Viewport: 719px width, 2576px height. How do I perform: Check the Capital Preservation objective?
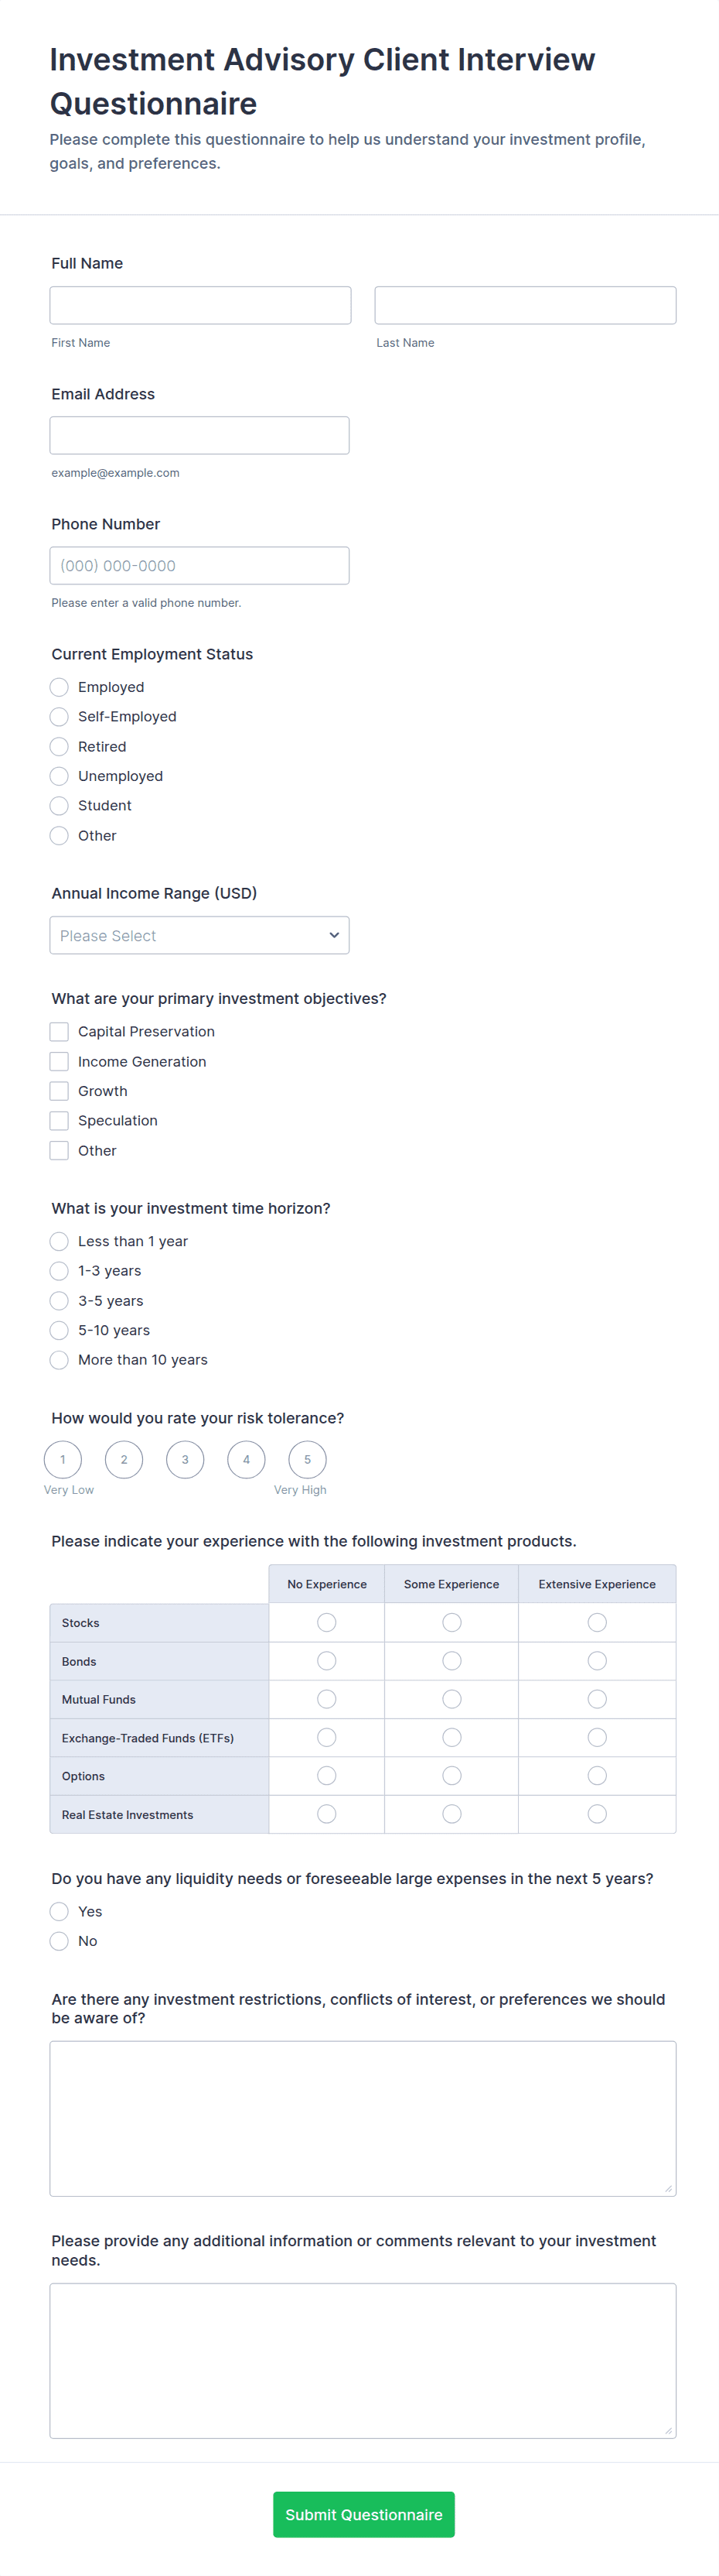pyautogui.click(x=59, y=1032)
